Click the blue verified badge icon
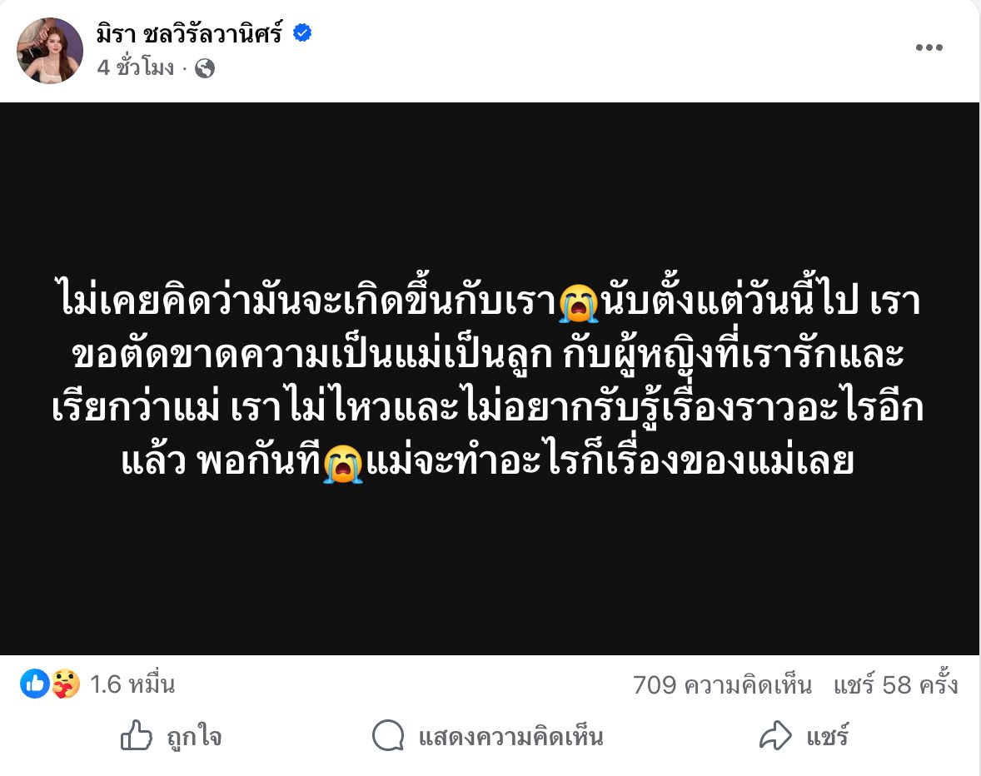Image resolution: width=981 pixels, height=776 pixels. point(302,34)
